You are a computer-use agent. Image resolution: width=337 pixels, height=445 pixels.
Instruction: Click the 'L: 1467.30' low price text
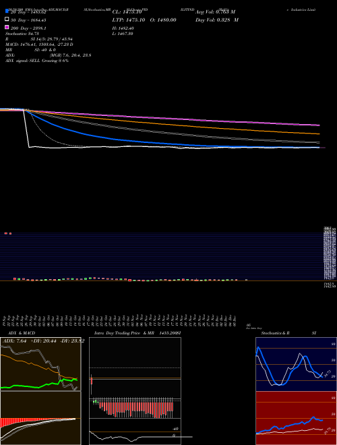123,34
